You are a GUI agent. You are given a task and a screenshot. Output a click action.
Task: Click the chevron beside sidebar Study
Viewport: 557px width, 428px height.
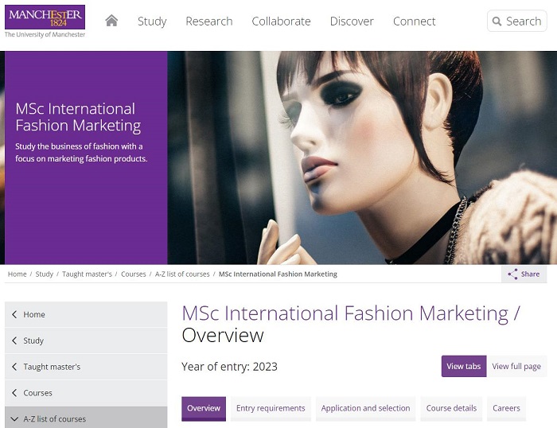[x=14, y=340]
